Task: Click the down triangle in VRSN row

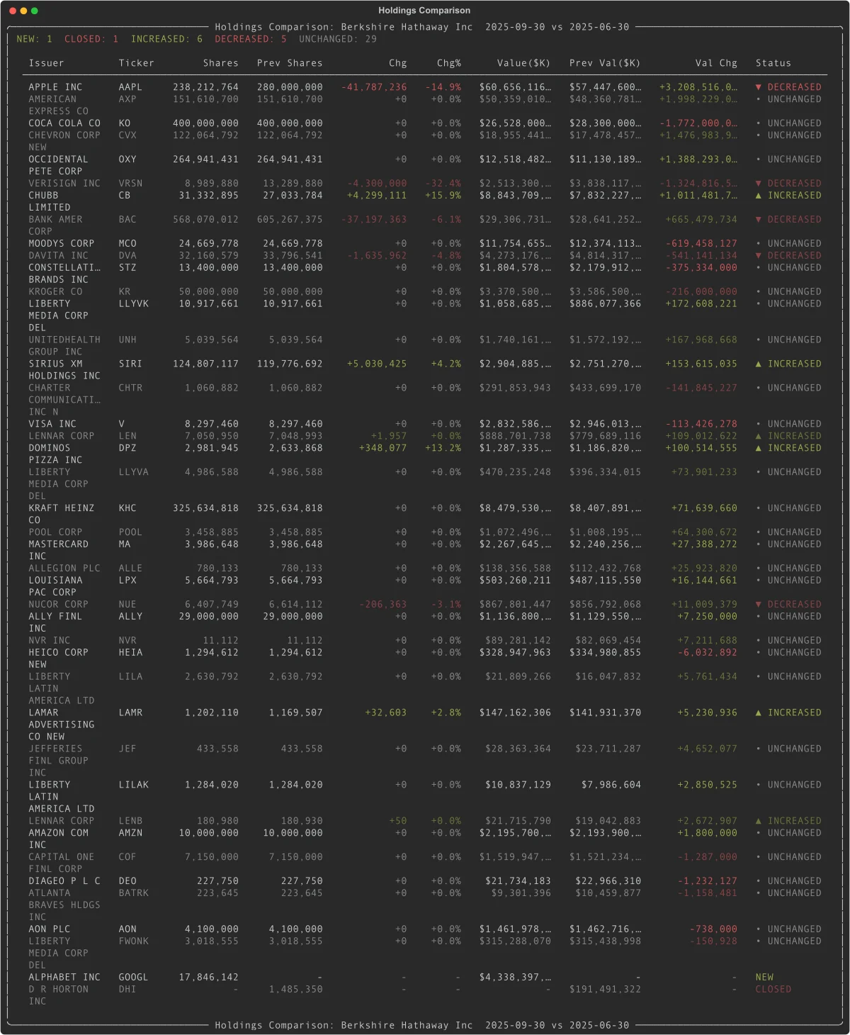Action: tap(759, 184)
